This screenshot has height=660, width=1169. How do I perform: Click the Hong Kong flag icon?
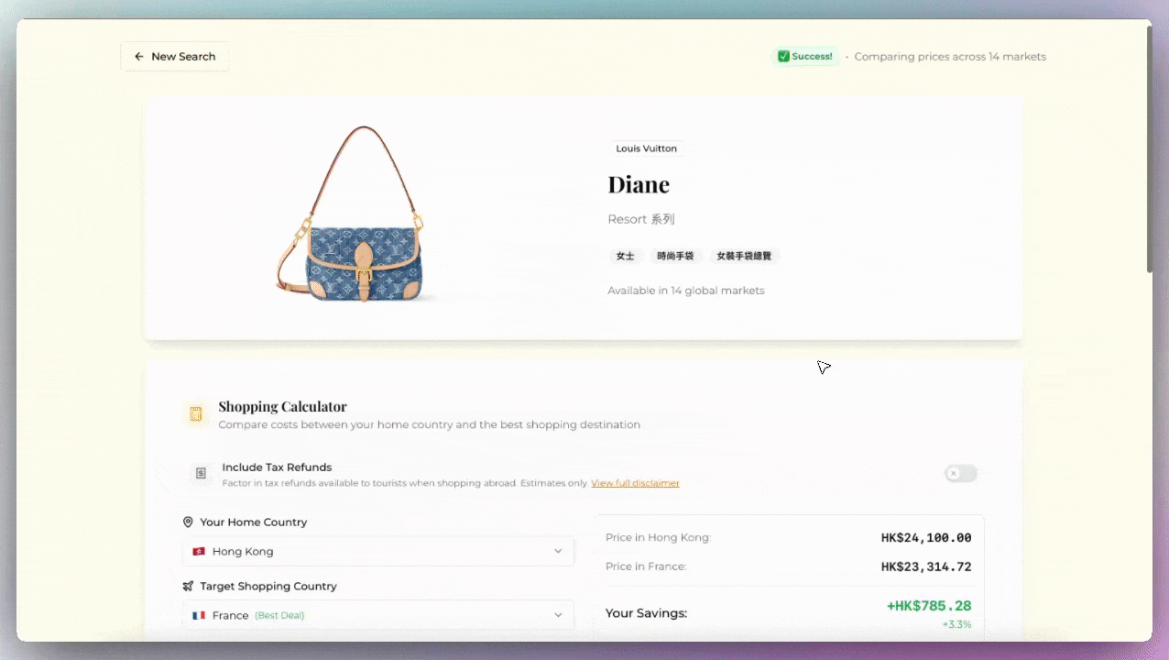199,552
